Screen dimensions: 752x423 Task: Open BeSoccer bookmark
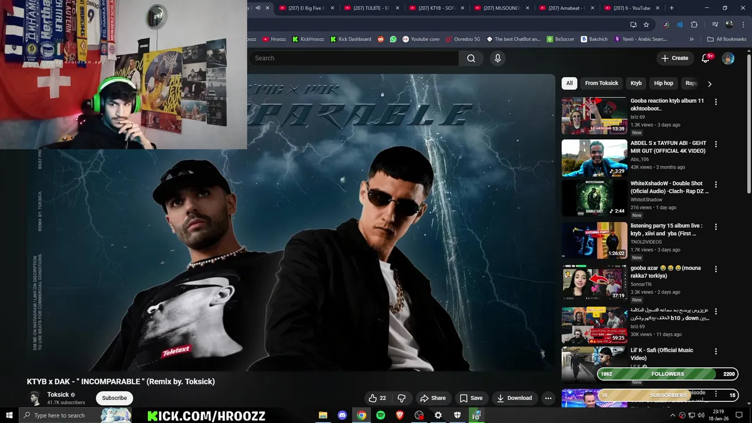[x=561, y=39]
